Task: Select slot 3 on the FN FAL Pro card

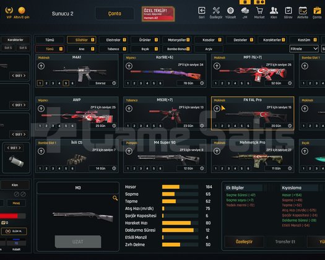Action: tap(228, 126)
